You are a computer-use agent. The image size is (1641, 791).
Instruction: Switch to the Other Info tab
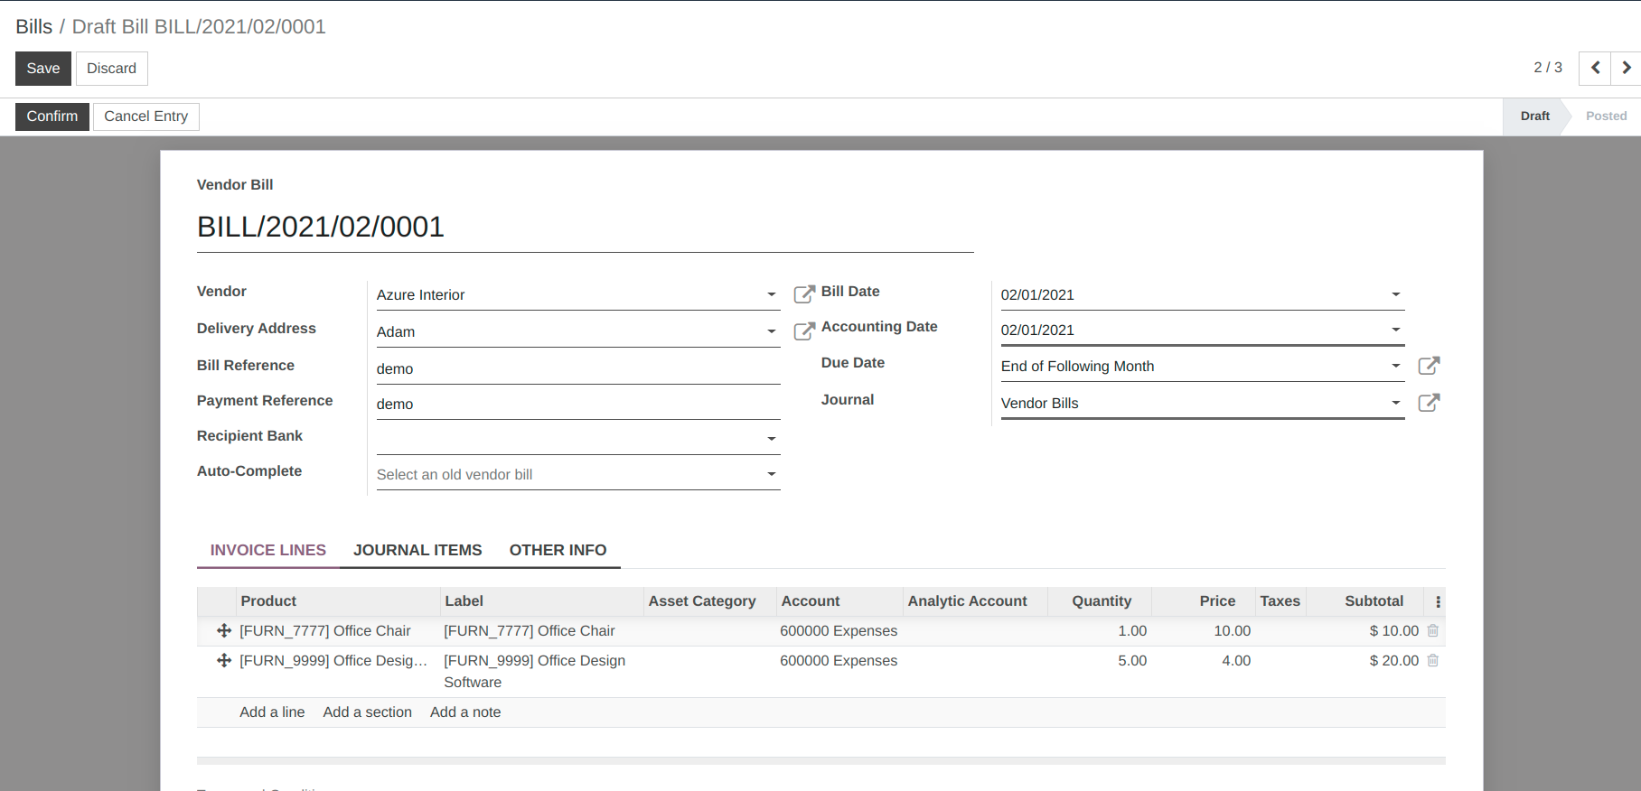(558, 550)
